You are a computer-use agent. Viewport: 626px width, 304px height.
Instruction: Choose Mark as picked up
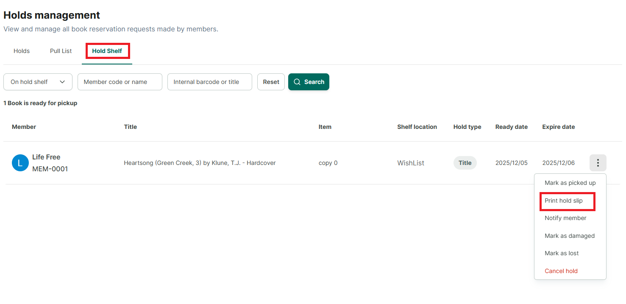coord(570,183)
